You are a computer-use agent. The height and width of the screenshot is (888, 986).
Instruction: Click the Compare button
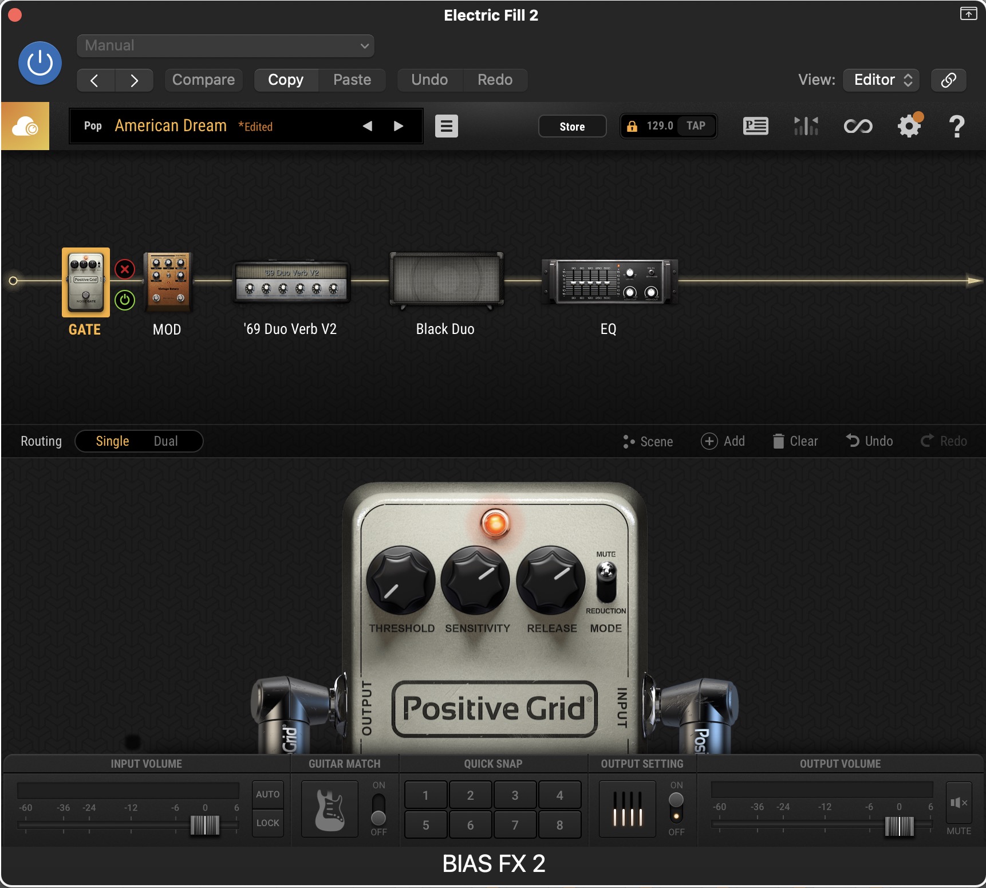click(203, 80)
